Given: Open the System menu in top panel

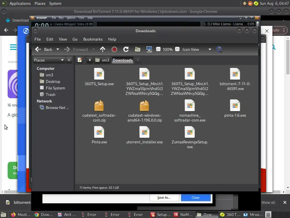Looking at the screenshot, I should click(x=55, y=3).
